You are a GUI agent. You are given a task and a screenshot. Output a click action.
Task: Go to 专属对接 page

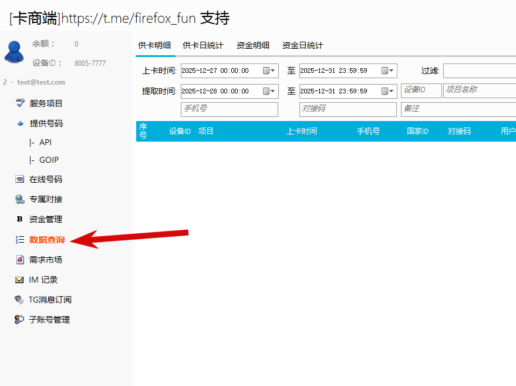[x=46, y=199]
